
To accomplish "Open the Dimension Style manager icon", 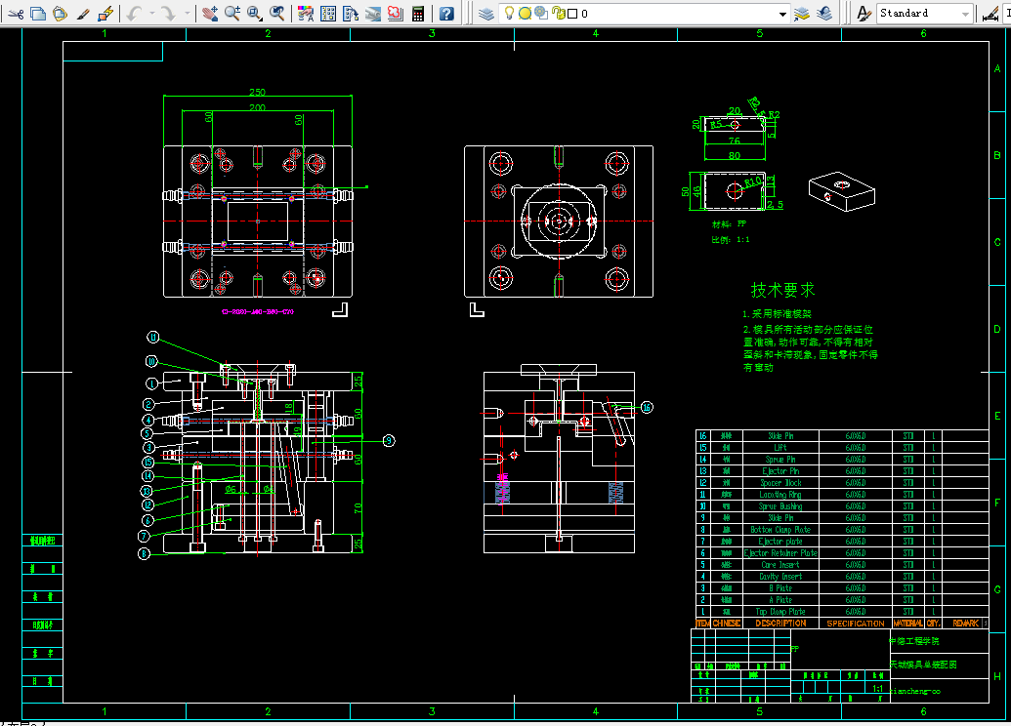I will point(990,13).
